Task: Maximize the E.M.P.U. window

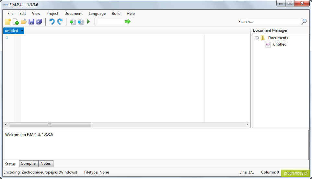Action: click(290, 3)
